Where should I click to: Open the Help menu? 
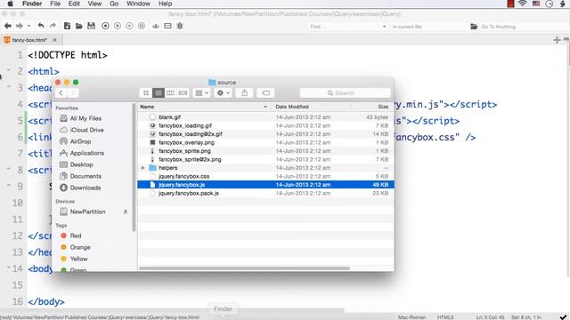coord(165,4)
